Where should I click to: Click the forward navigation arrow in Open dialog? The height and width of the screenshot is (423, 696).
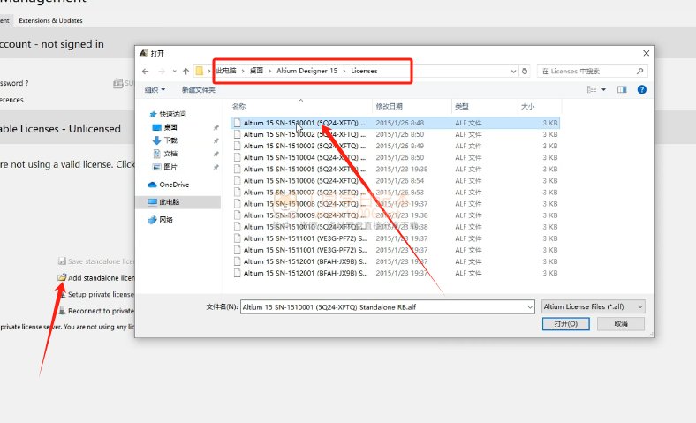click(x=161, y=71)
